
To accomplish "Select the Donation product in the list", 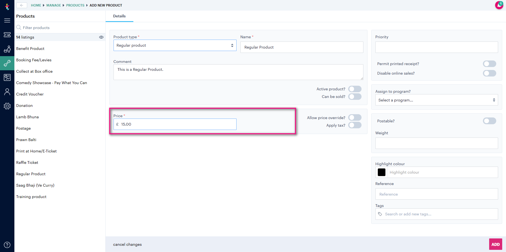I will (24, 106).
